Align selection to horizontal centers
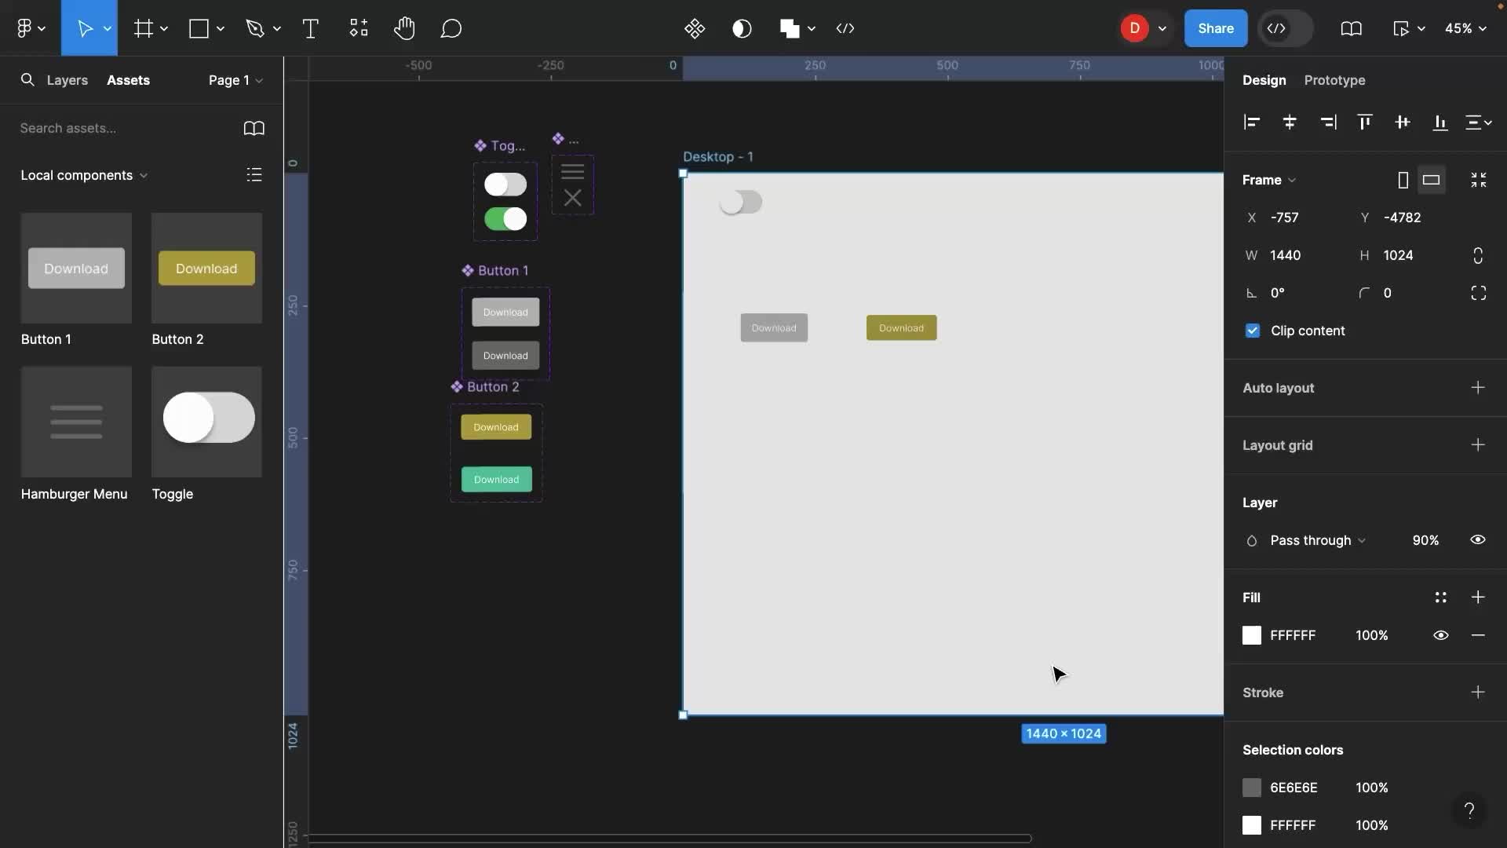 point(1290,122)
